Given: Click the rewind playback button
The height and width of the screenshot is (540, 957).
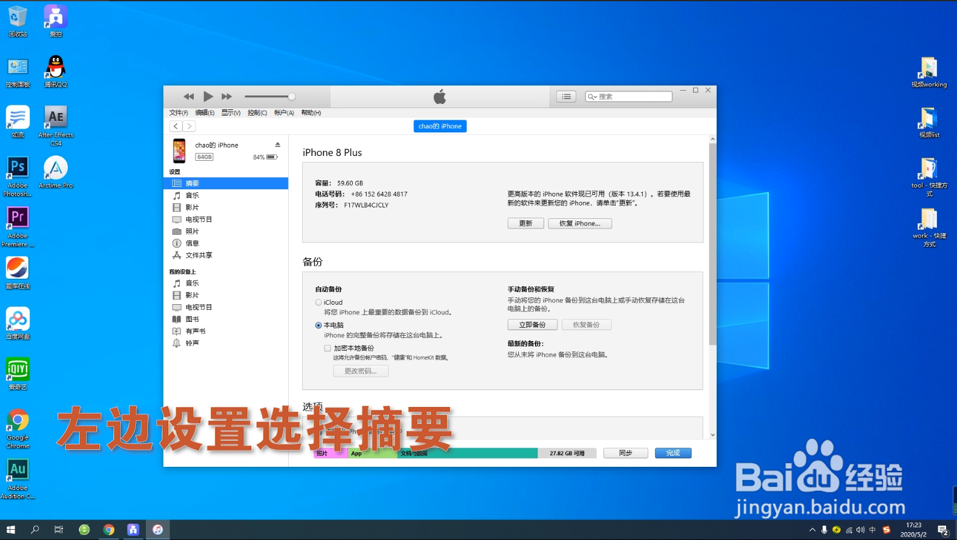Looking at the screenshot, I should point(189,97).
